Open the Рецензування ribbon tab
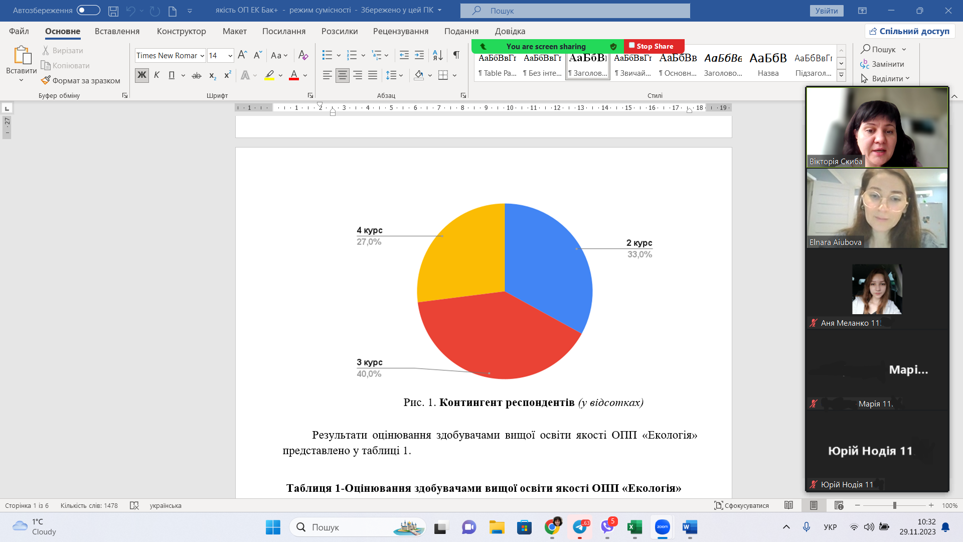The height and width of the screenshot is (542, 963). (400, 31)
